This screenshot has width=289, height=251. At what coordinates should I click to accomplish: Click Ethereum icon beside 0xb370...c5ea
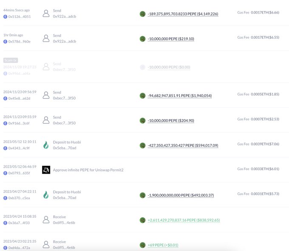(6, 198)
